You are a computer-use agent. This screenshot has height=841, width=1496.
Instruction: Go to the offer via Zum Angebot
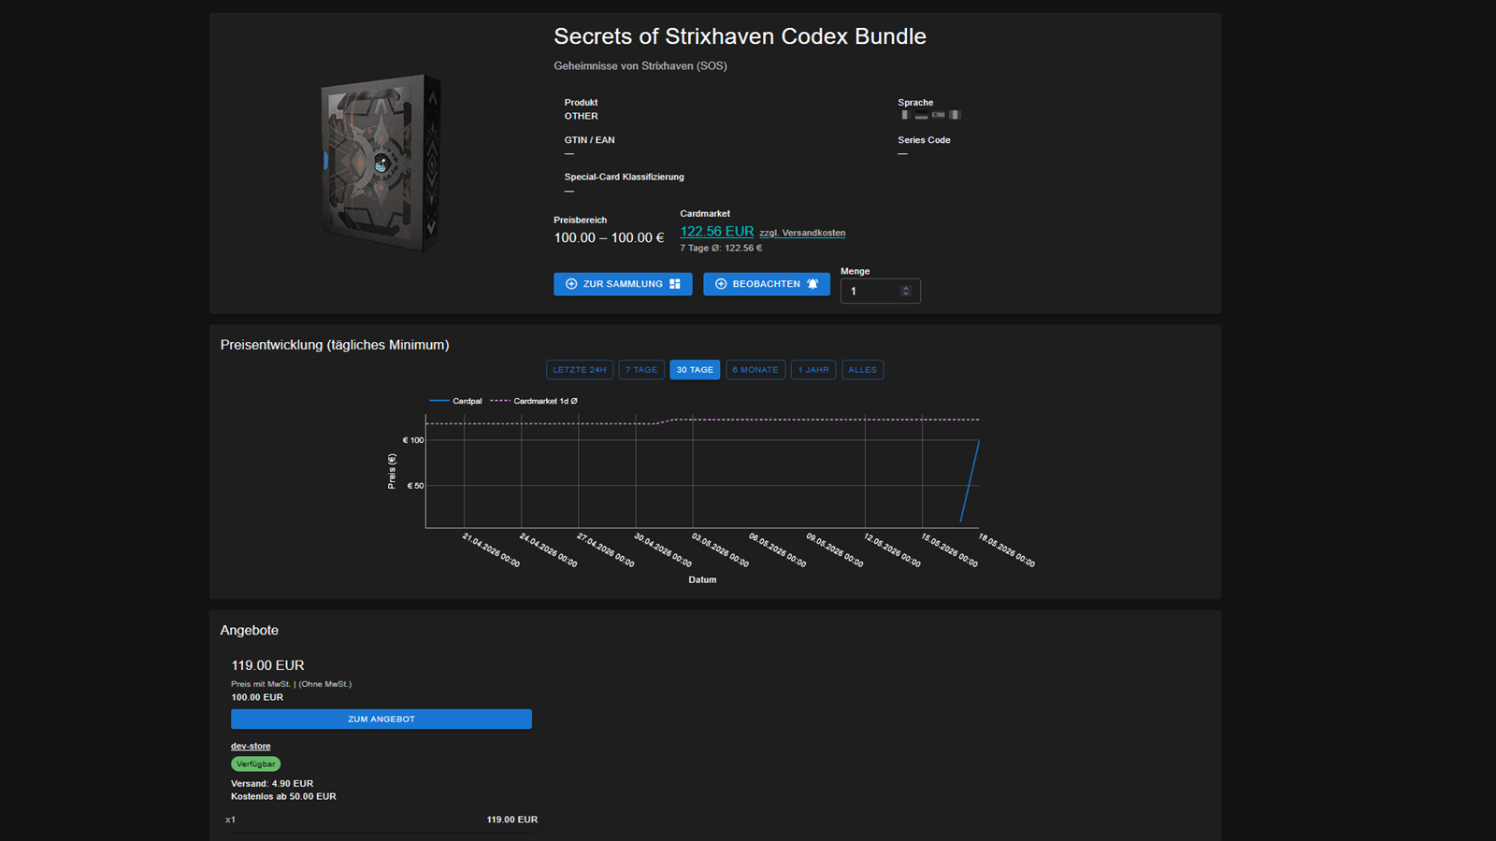pyautogui.click(x=381, y=719)
